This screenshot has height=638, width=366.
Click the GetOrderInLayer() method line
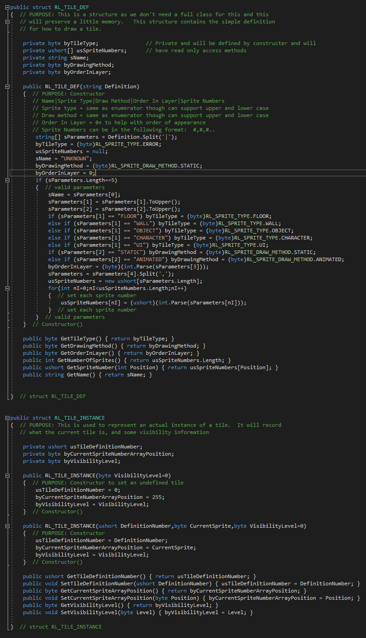pos(111,353)
